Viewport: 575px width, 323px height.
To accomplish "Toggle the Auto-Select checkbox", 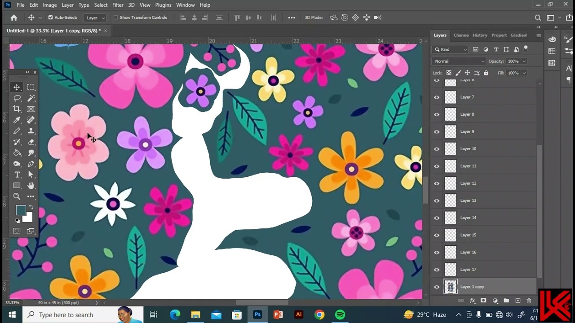I will point(50,17).
